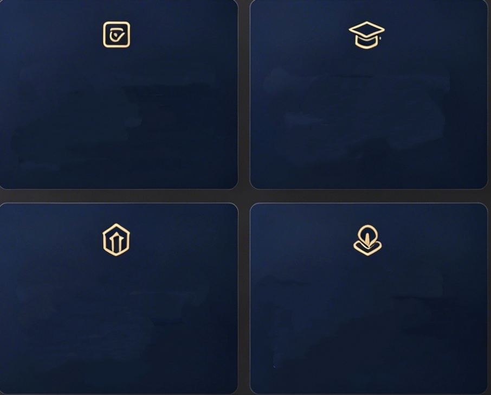
Task: Click the graduation cap icon
Action: [367, 35]
